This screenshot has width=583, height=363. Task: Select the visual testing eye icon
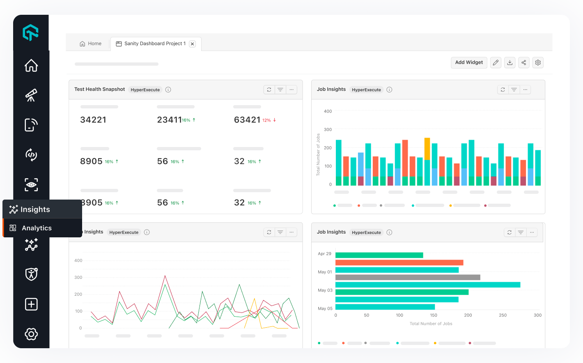click(x=31, y=185)
